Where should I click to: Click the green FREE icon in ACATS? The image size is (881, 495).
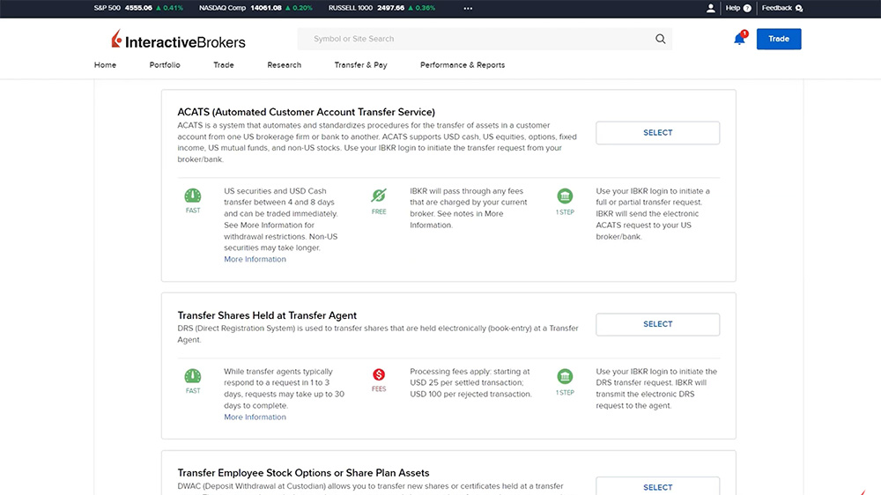click(x=379, y=196)
